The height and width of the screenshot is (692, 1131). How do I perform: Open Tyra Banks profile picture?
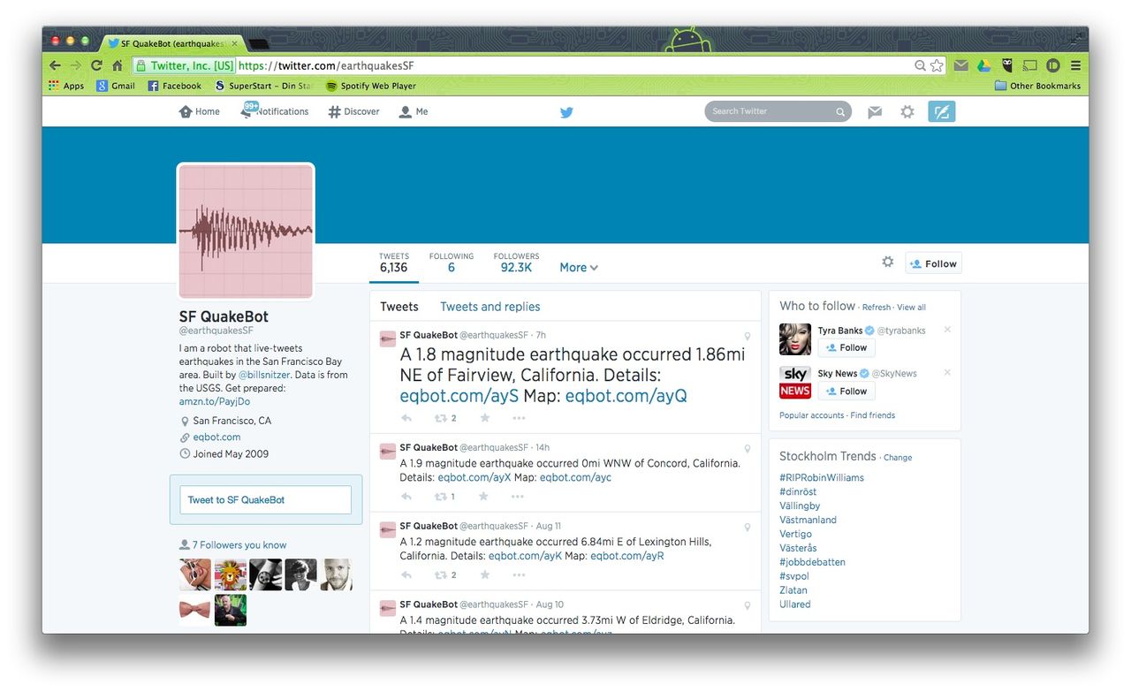coord(795,339)
